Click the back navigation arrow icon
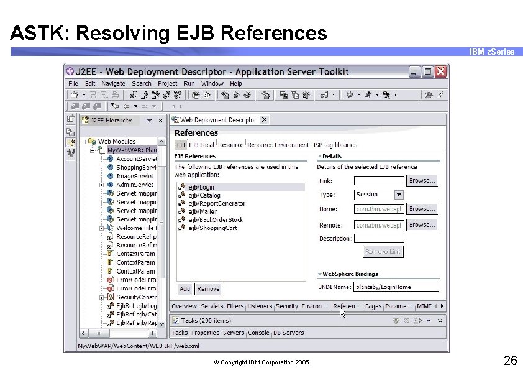 [x=127, y=106]
